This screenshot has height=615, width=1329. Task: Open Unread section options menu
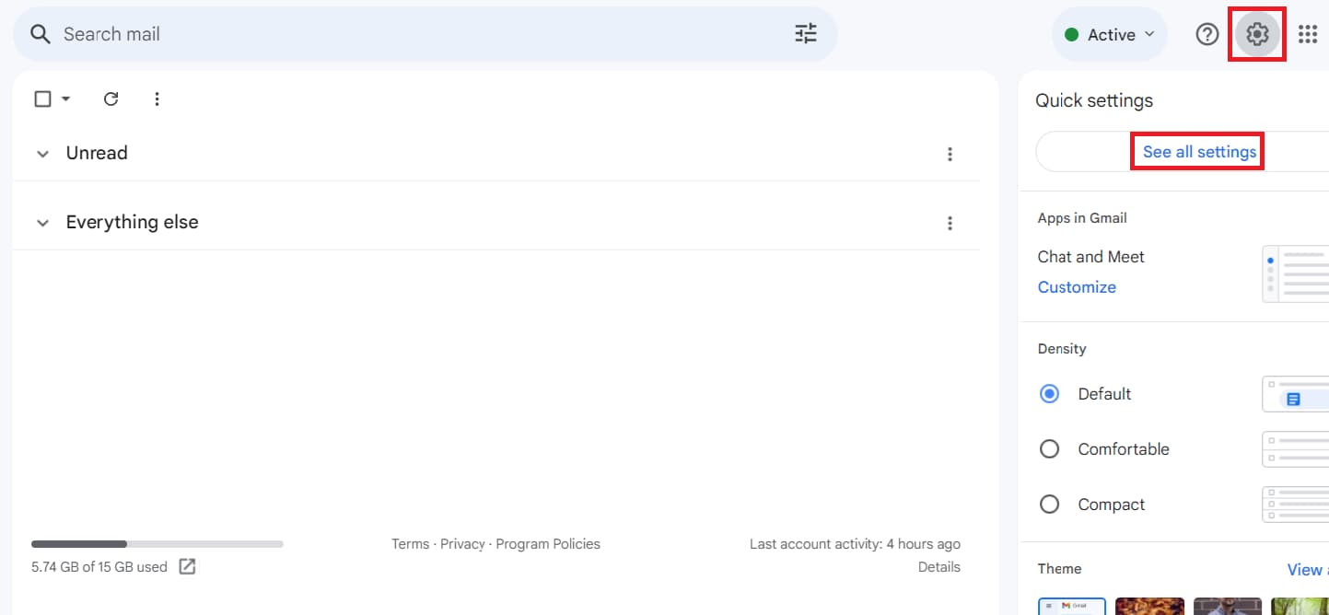[950, 154]
